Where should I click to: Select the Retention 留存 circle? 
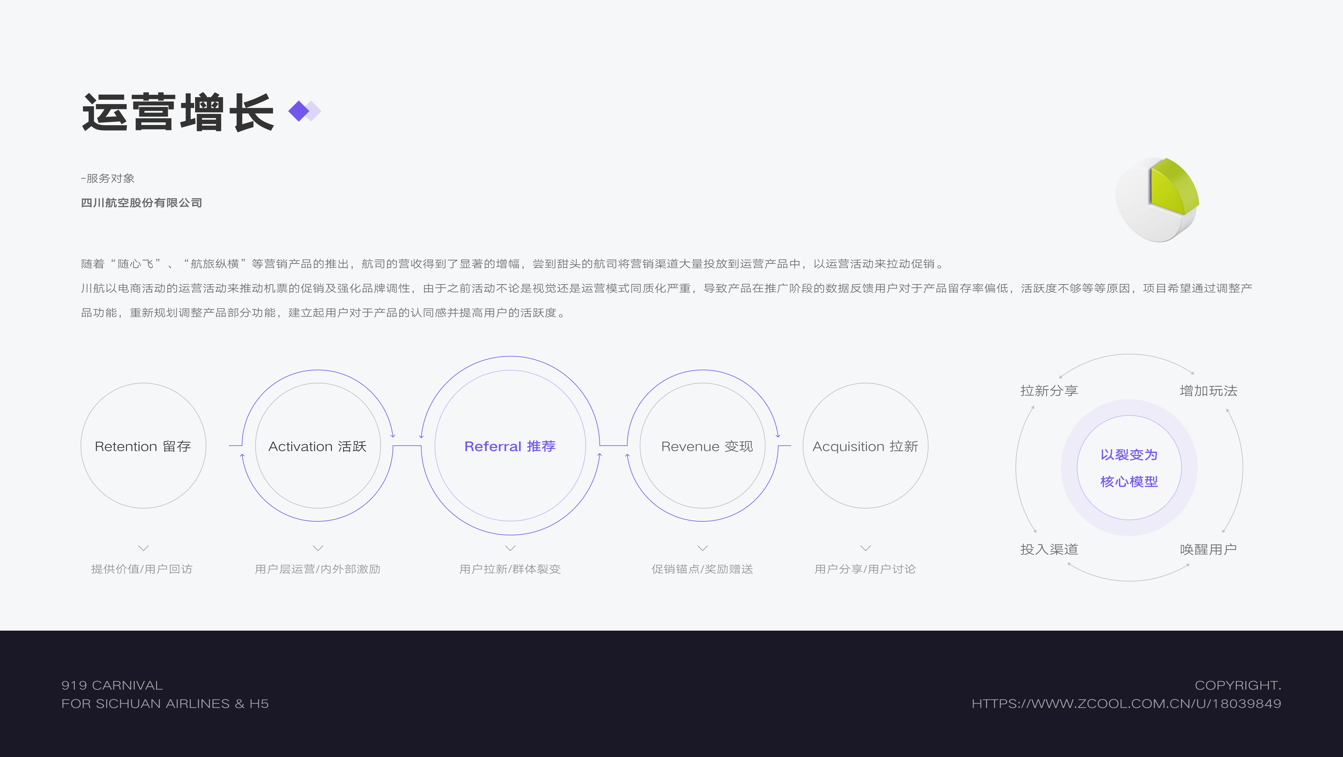pos(143,446)
